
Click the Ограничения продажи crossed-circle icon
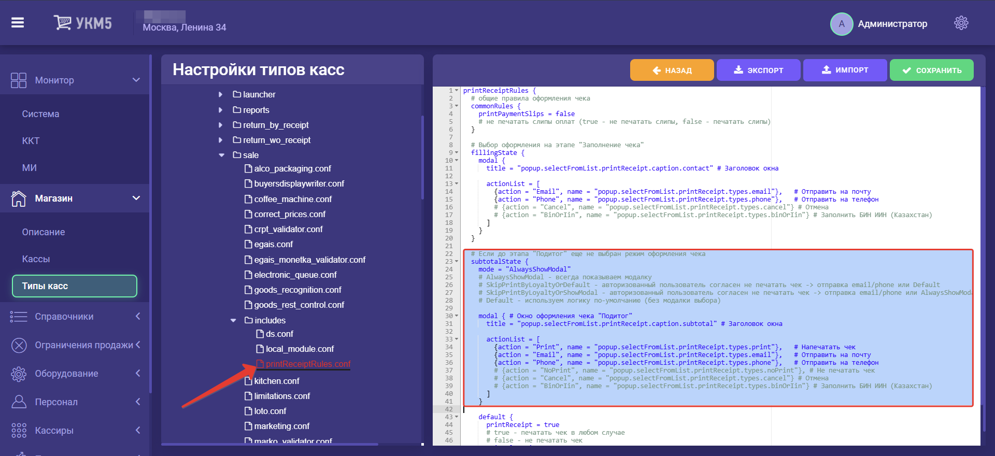click(19, 345)
